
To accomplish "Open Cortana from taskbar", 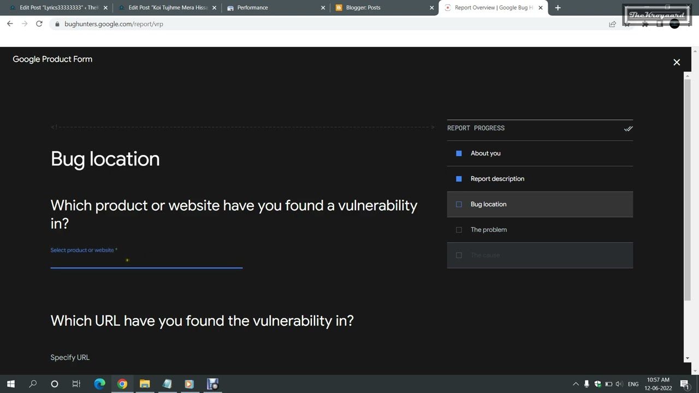I will [x=55, y=384].
